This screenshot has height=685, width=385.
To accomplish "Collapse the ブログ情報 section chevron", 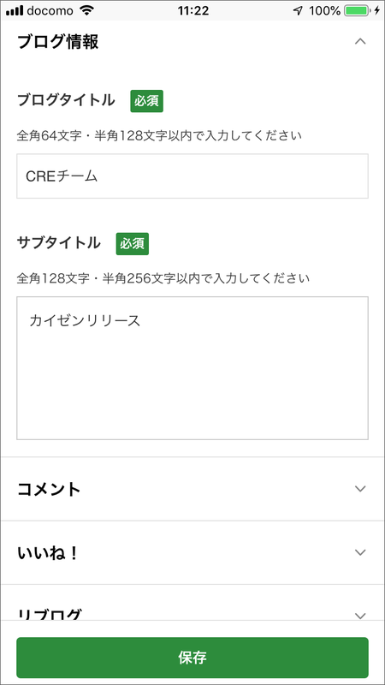I will 360,42.
